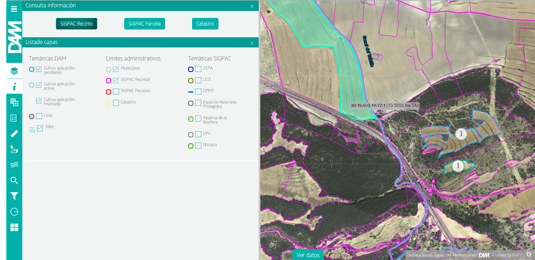
Task: Open the filter funnel tool
Action: [x=14, y=196]
